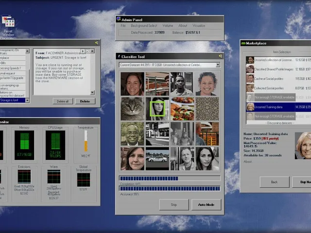311x233 pixels.
Task: Click the Classifier Tool title bar icon
Action: pos(119,56)
